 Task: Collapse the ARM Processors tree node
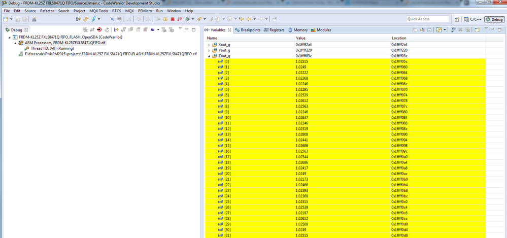point(15,43)
